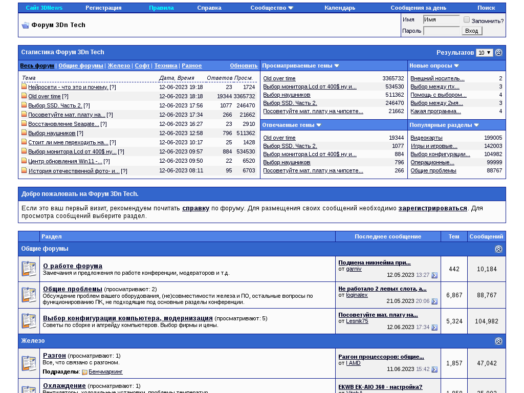Screen dimensions: 524x393
Task: Click topic icon beside Центр обновления Win11 thread
Action: [x=24, y=161]
